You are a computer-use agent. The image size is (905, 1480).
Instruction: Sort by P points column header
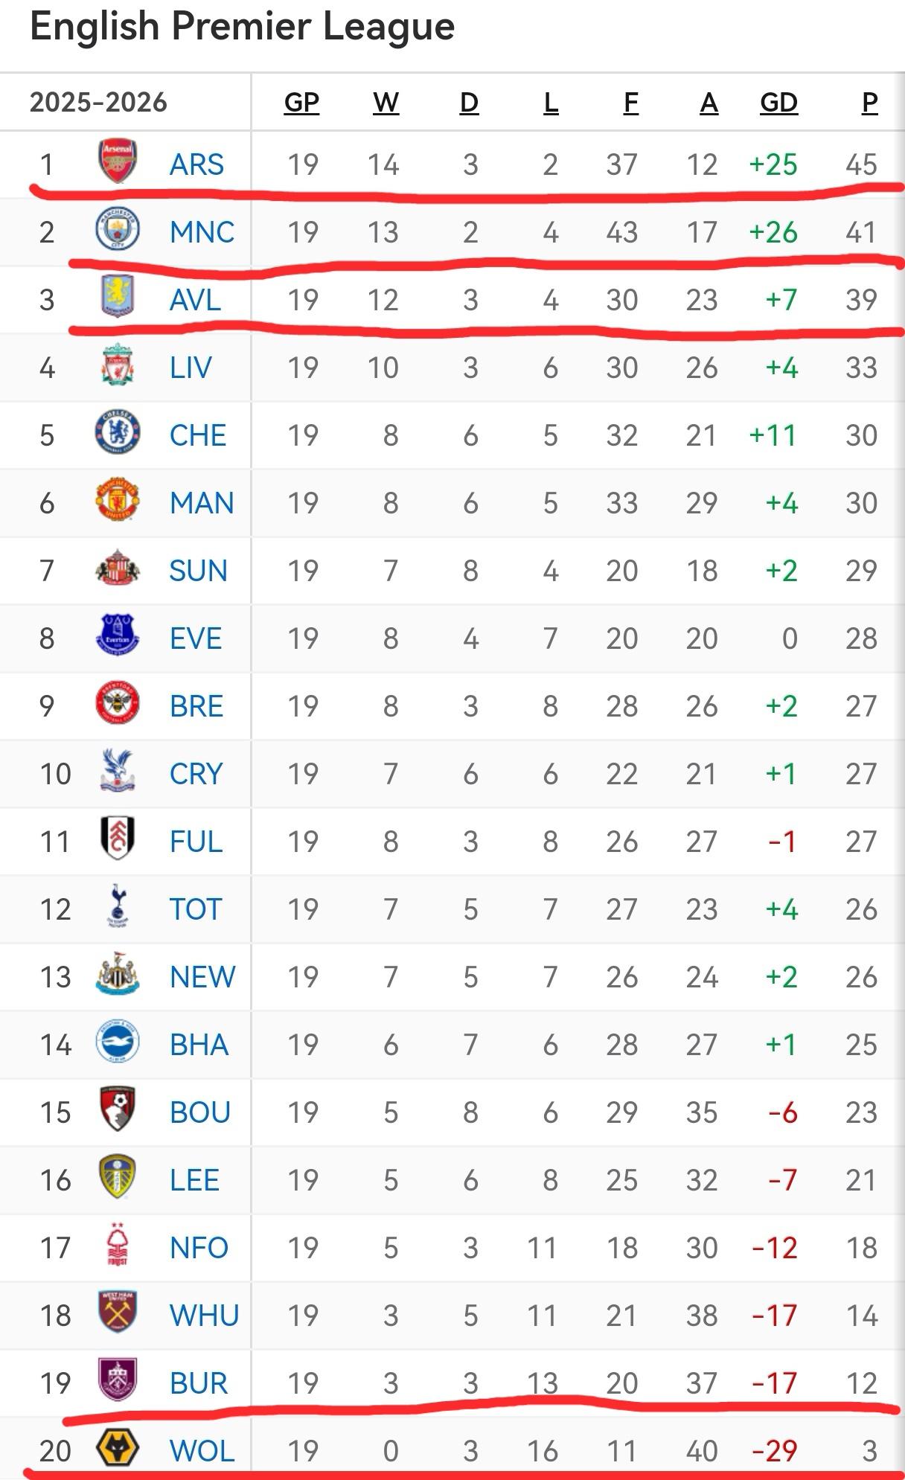click(869, 103)
